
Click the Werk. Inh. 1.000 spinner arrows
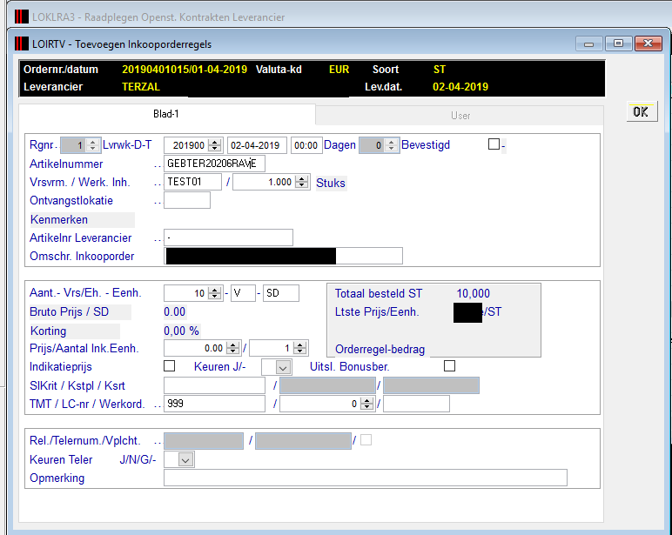[302, 182]
